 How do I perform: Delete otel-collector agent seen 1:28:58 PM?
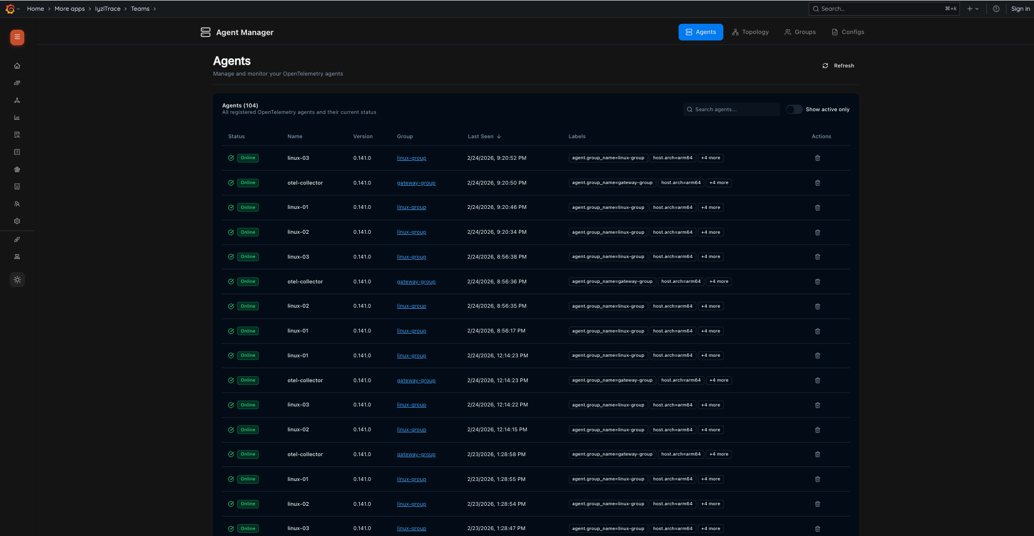[817, 454]
